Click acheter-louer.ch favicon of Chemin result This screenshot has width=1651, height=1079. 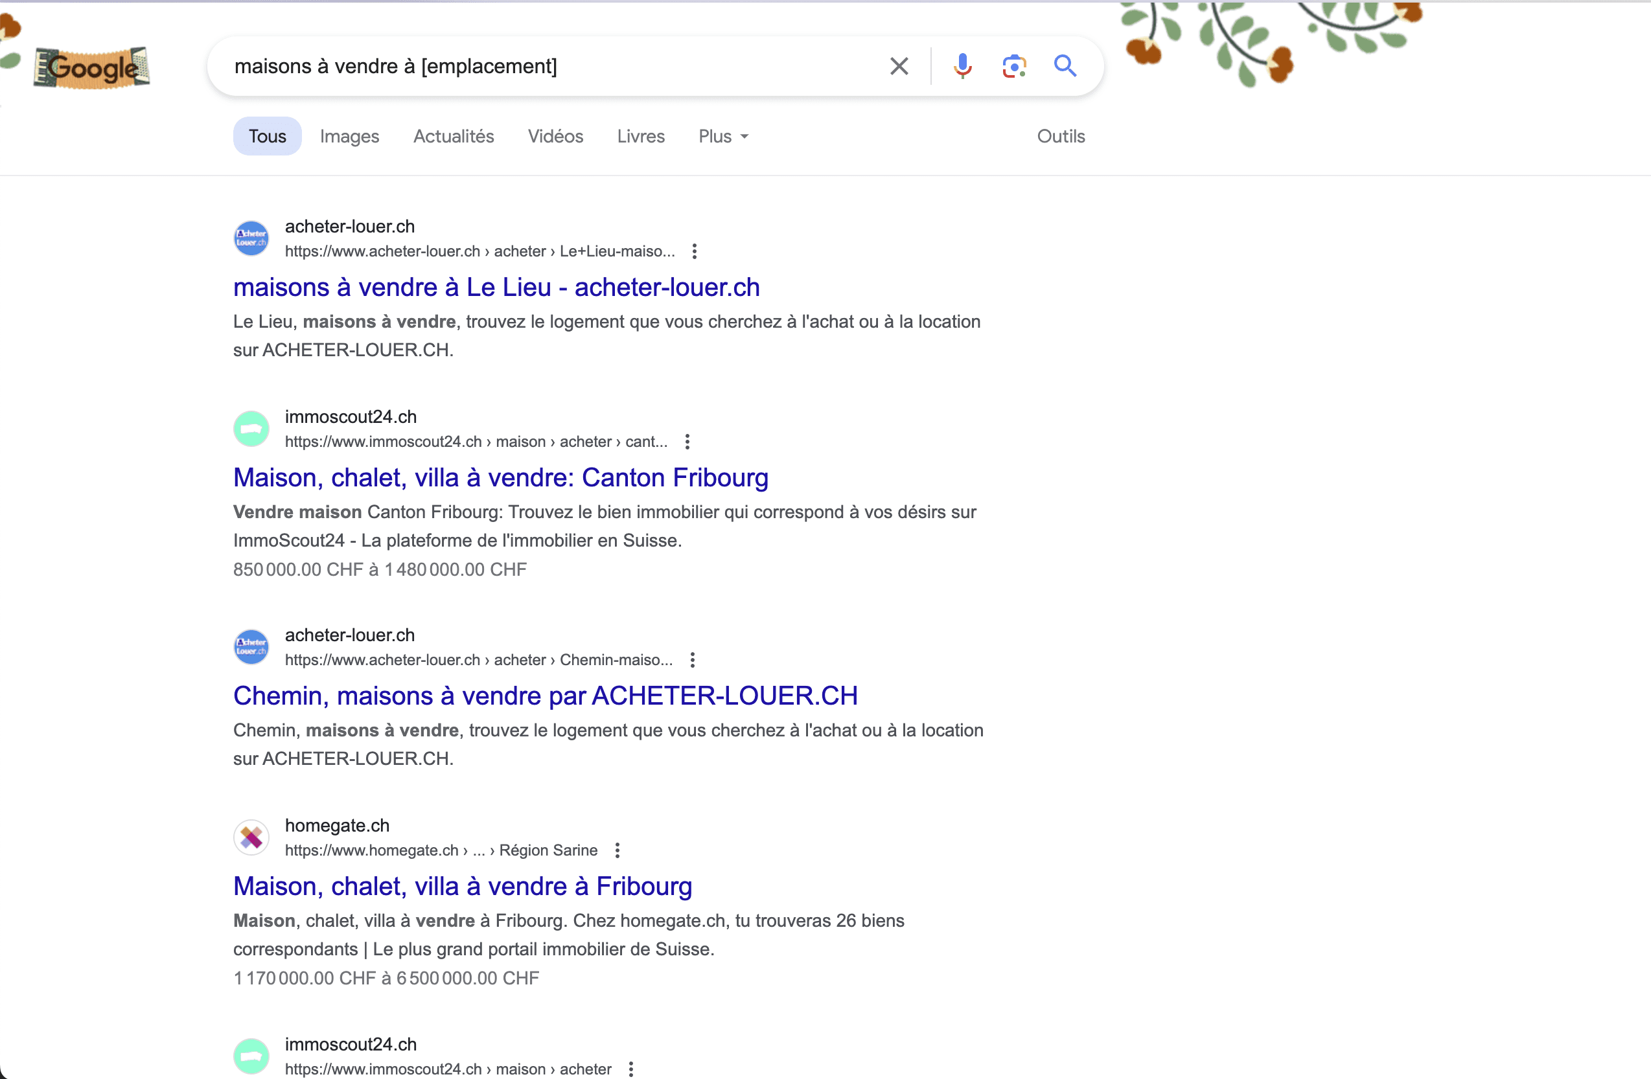point(251,647)
